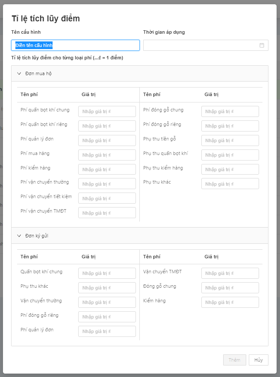Focus the Phí đóng gỗ chung value input

230,112
